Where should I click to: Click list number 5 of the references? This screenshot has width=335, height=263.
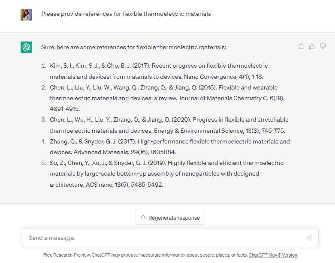pos(44,163)
